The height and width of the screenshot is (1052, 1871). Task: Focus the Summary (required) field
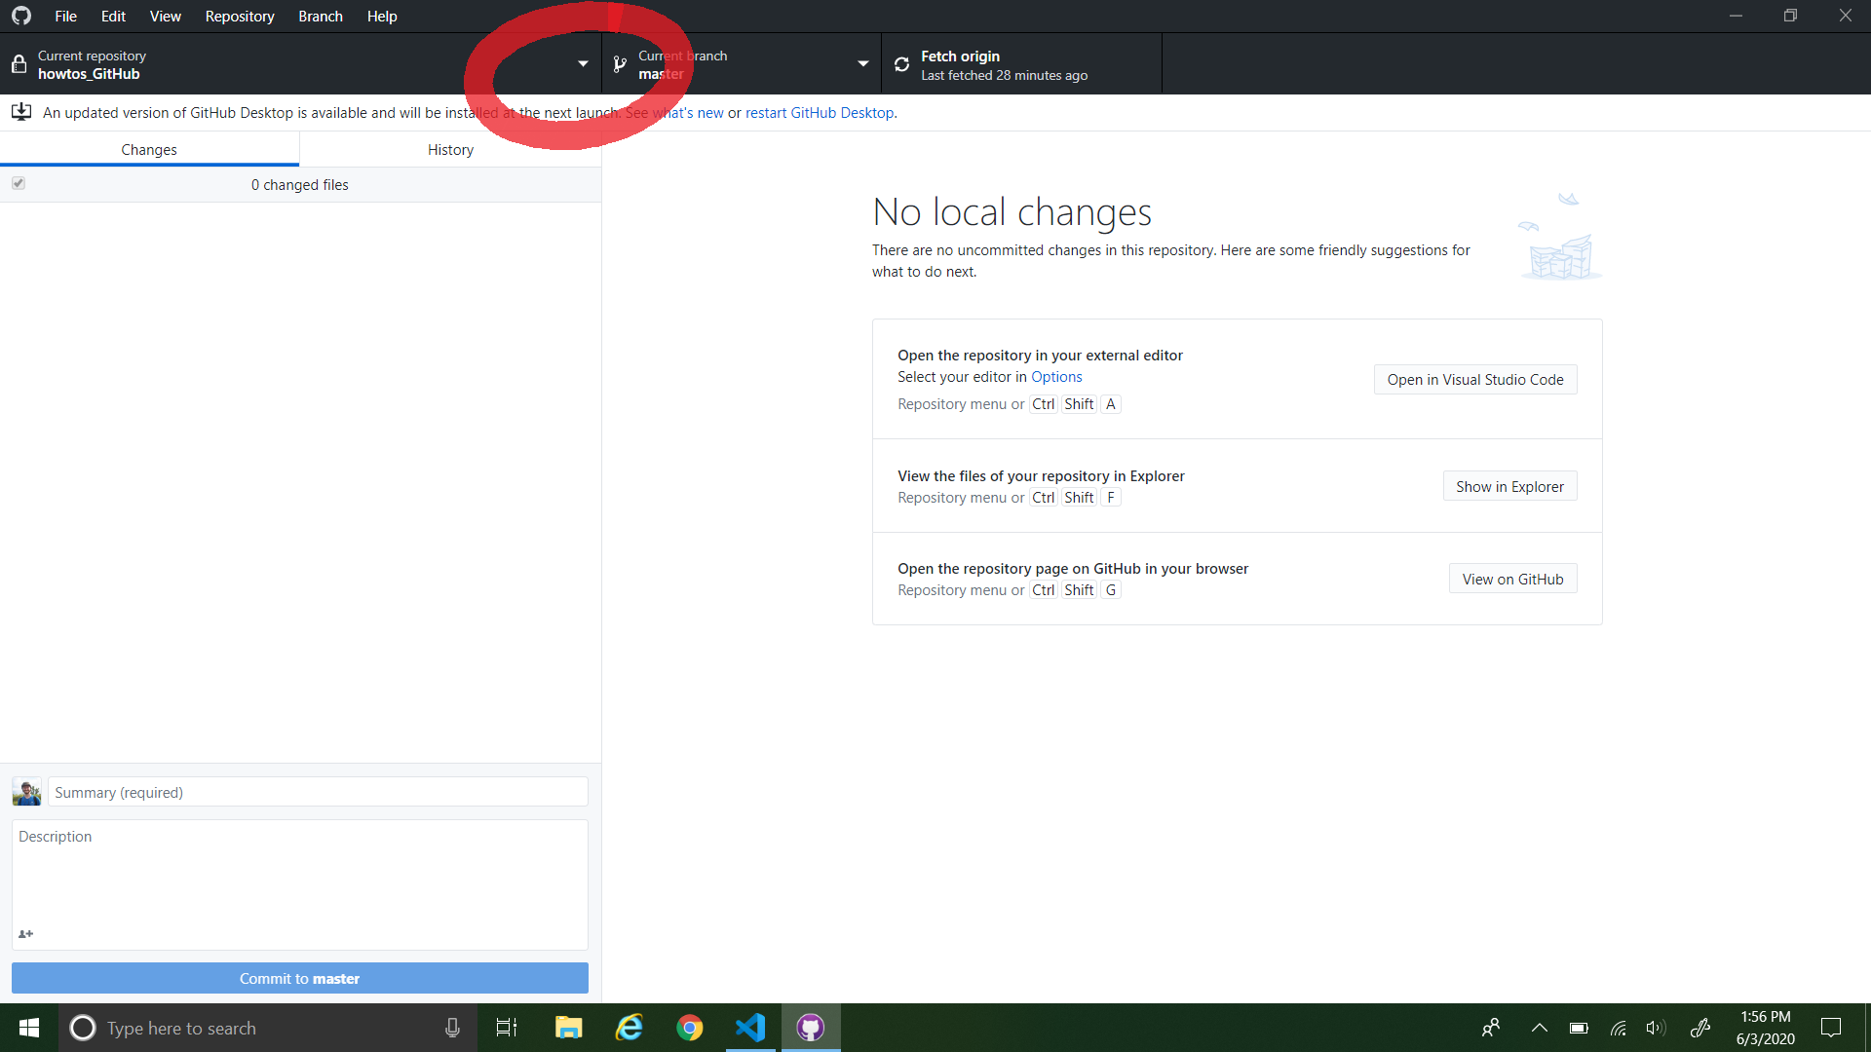pos(318,792)
